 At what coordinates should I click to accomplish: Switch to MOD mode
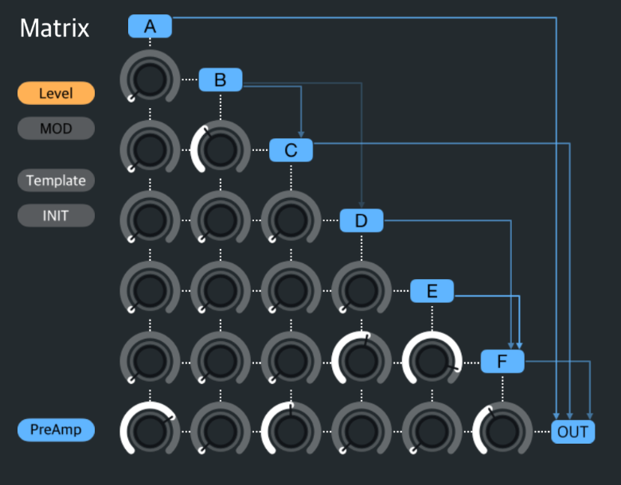tap(56, 128)
